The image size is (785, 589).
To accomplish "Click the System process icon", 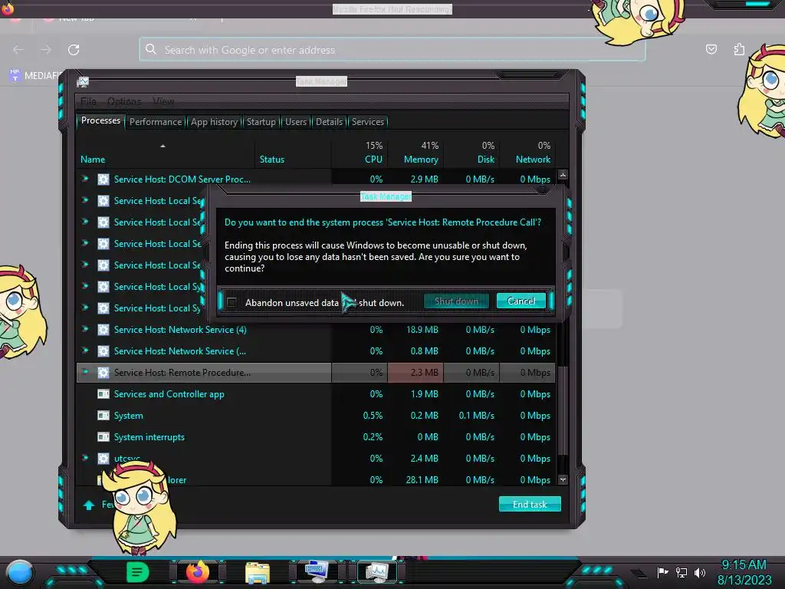I will [x=103, y=416].
